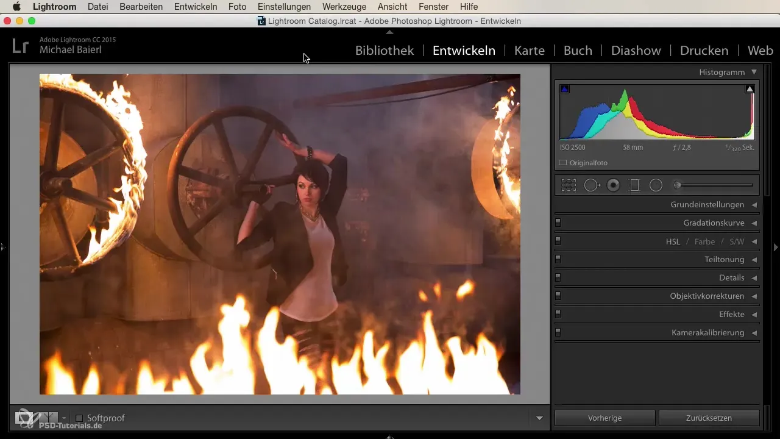
Task: Click the Lr identity plate logo
Action: click(x=21, y=46)
